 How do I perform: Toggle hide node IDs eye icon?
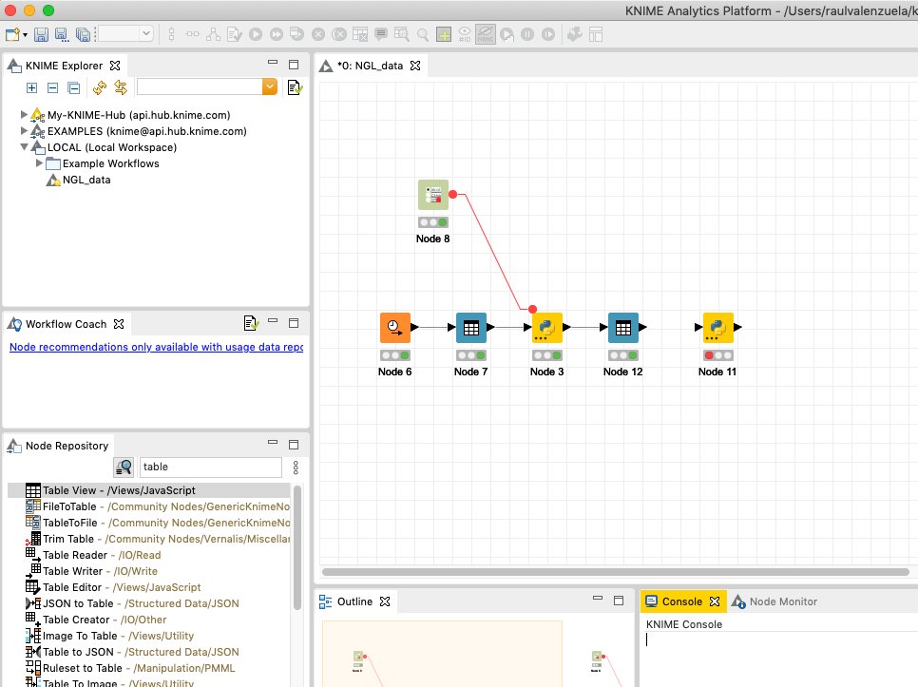tap(465, 34)
